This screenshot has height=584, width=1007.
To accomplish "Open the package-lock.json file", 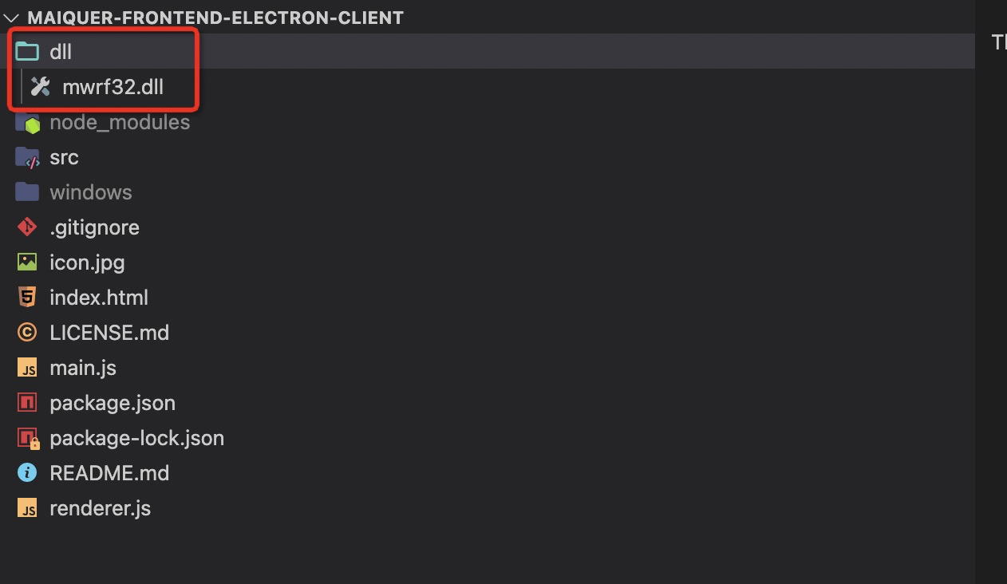I will (x=136, y=437).
